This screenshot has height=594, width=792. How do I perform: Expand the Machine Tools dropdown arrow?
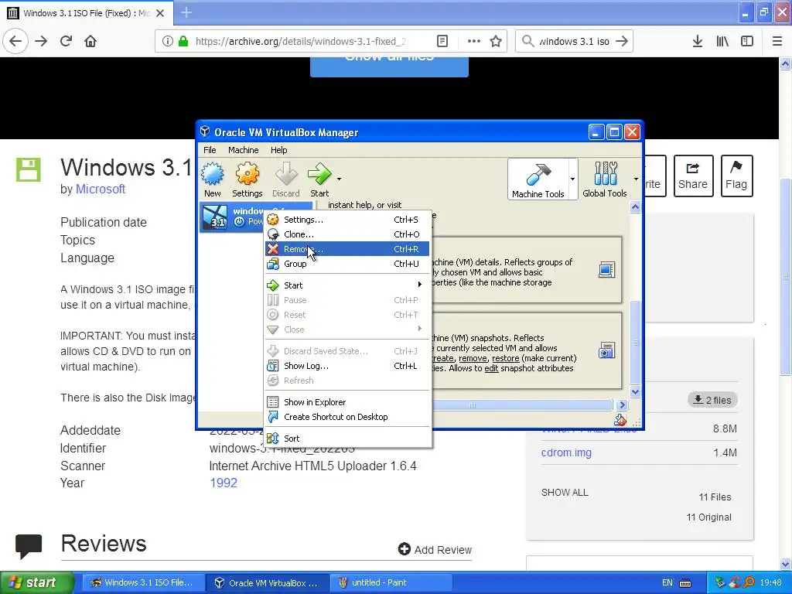tap(572, 179)
